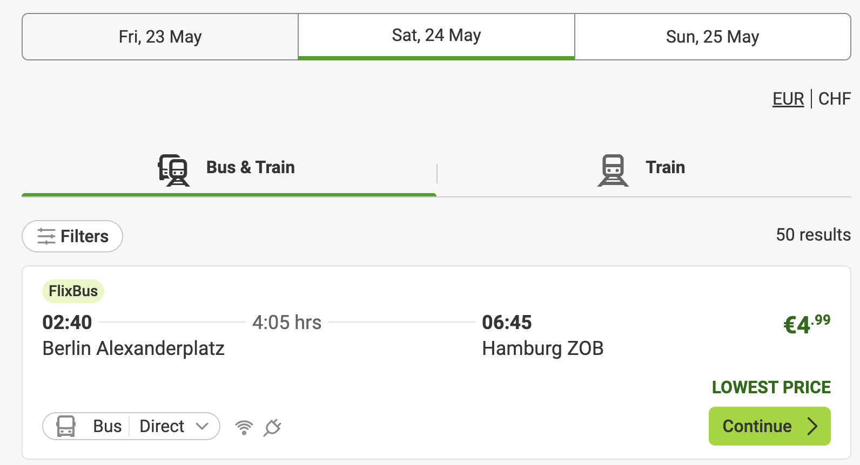Open the Filters button

[x=72, y=236]
